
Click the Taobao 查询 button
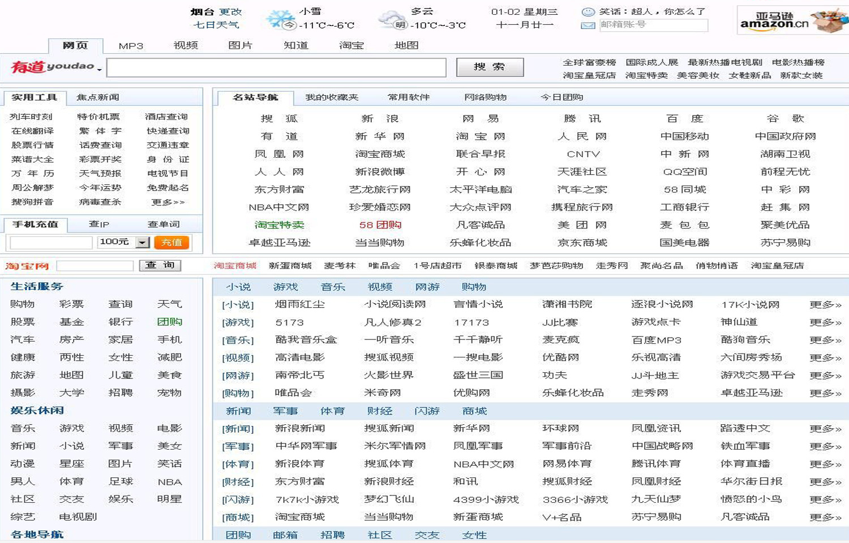[160, 265]
